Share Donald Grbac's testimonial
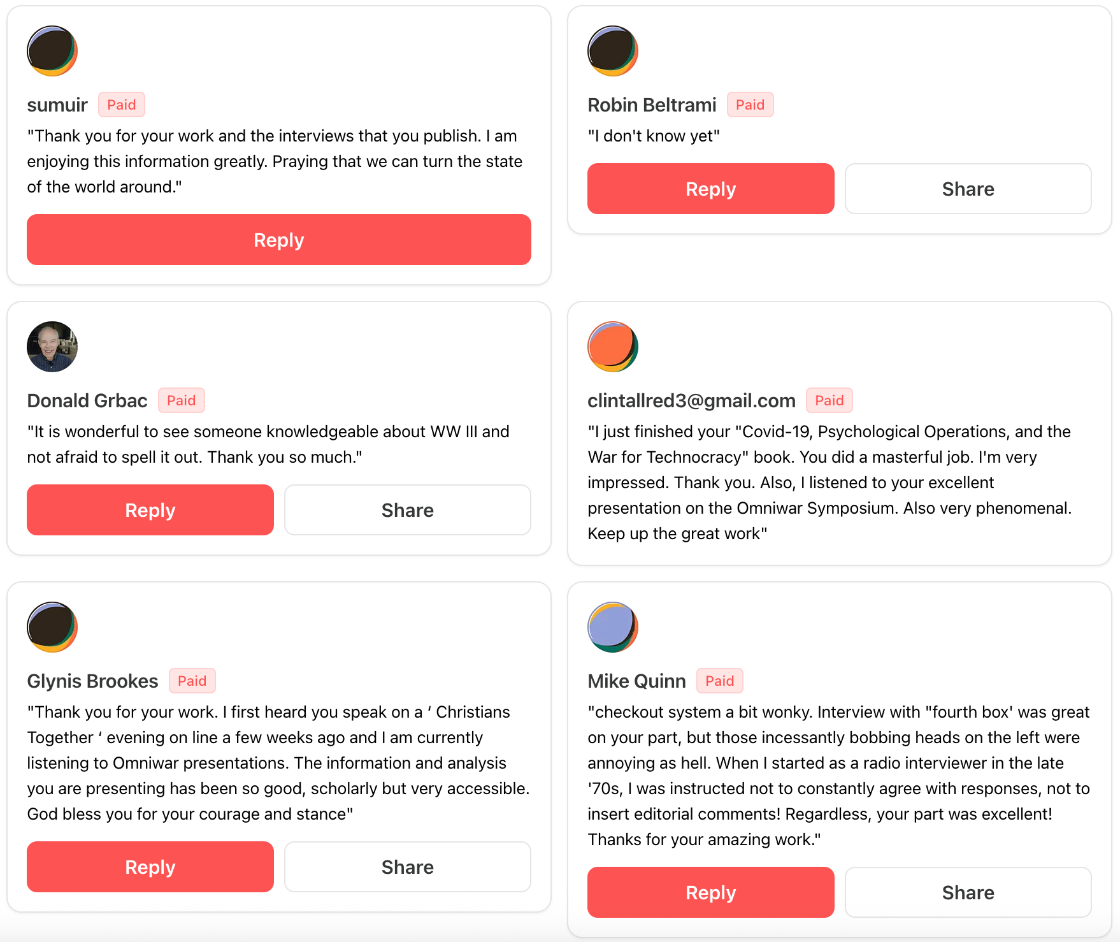 pos(408,510)
